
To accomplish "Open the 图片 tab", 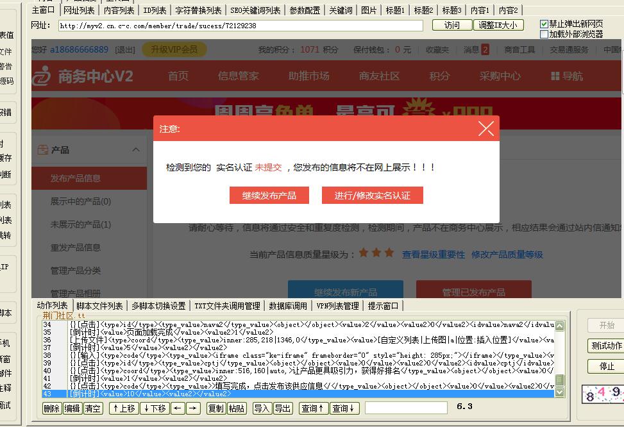I will [x=369, y=10].
